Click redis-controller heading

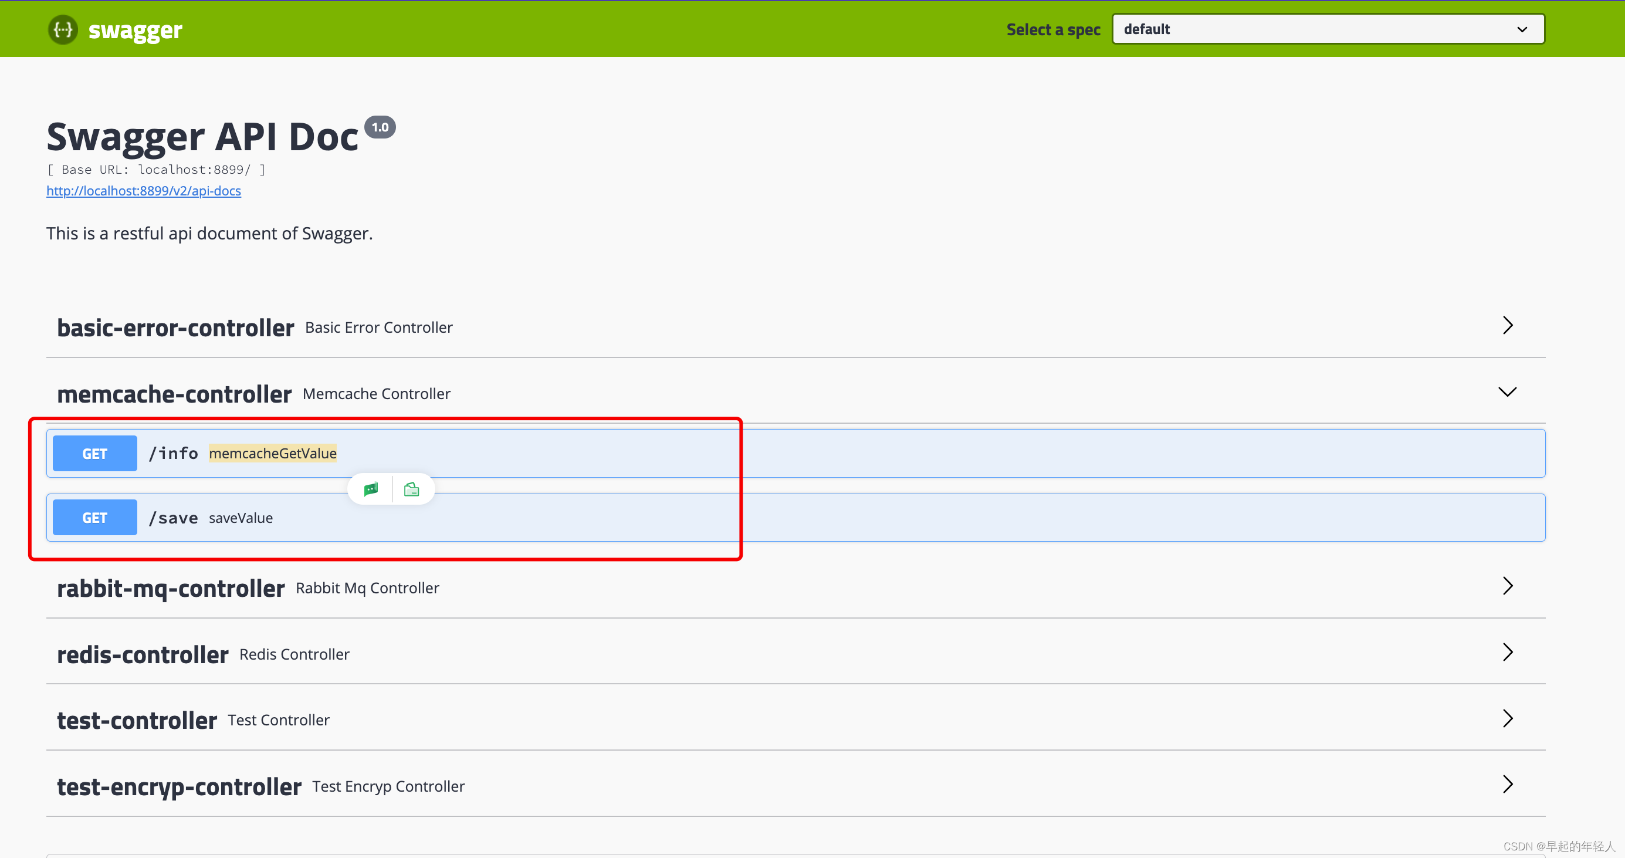(143, 655)
